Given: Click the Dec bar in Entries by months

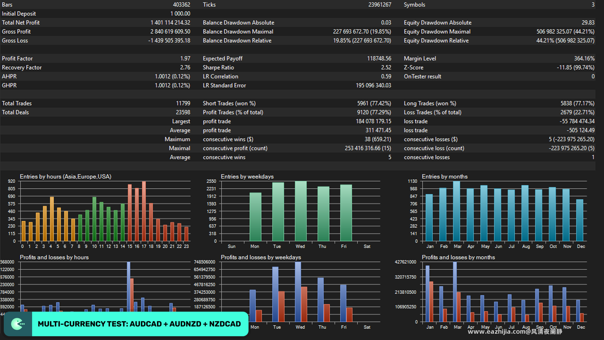Looking at the screenshot, I should [580, 220].
